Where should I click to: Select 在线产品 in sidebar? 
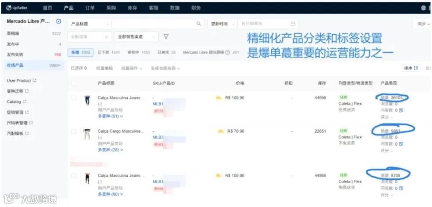click(x=34, y=65)
